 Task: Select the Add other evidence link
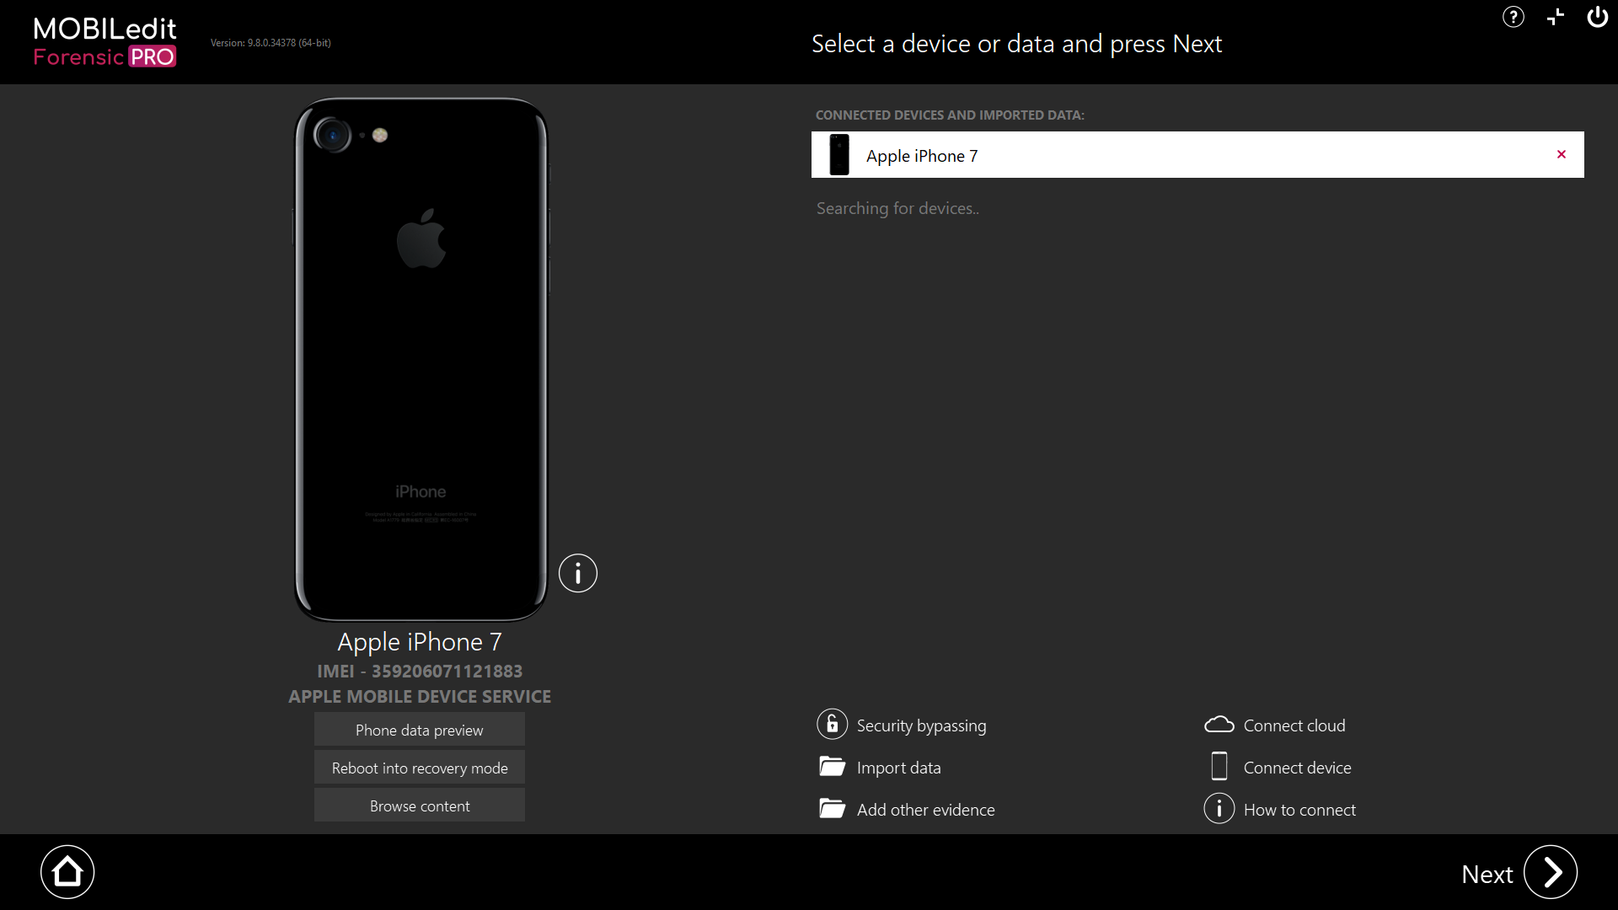pos(926,810)
